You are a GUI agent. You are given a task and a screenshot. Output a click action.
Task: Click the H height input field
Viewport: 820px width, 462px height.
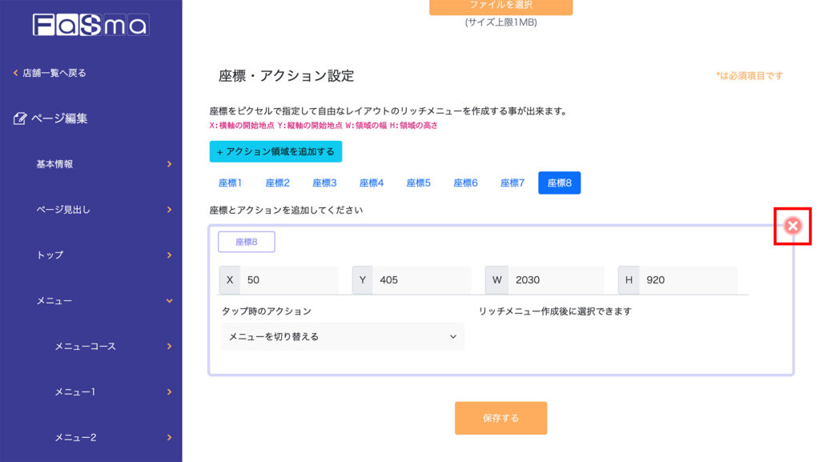point(688,280)
